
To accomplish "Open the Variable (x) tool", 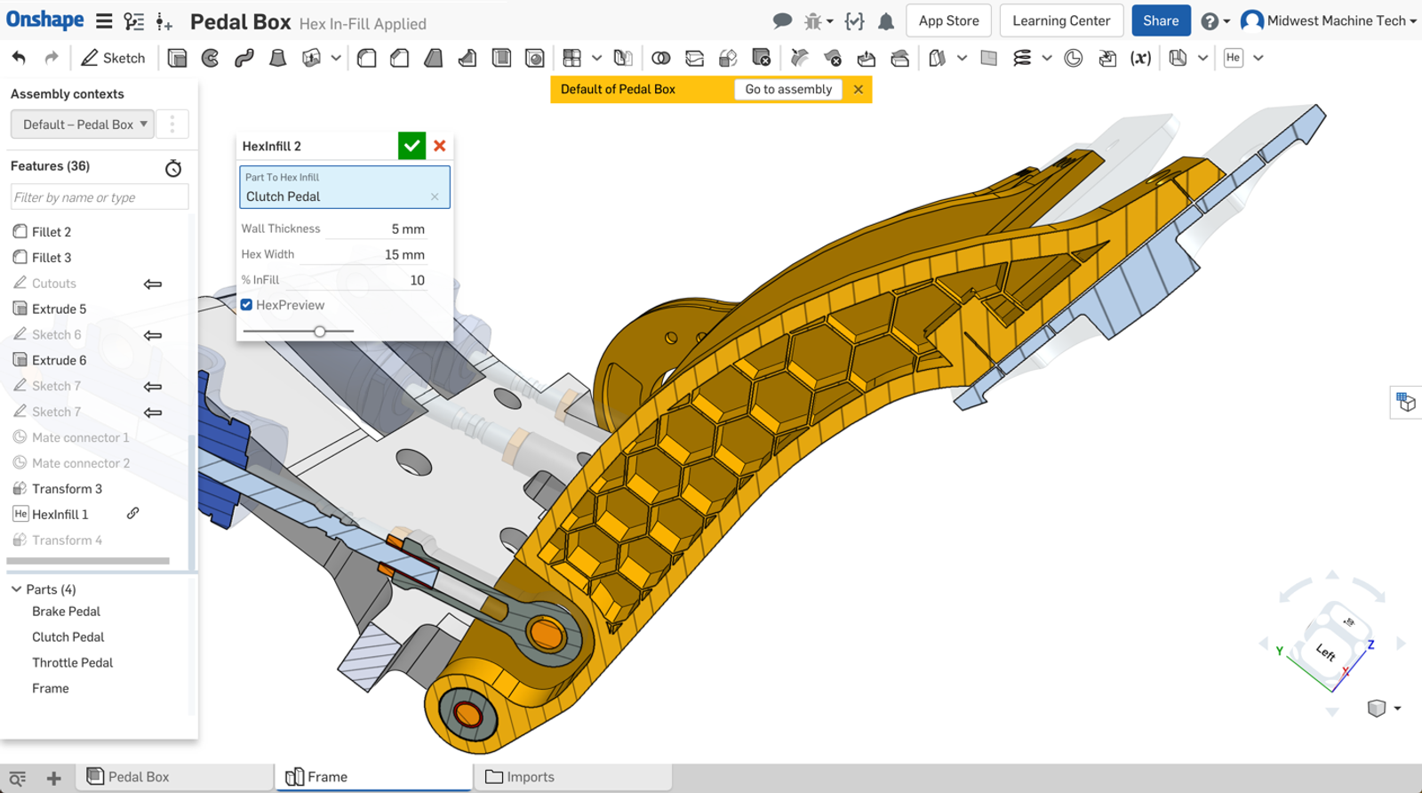I will point(1140,58).
